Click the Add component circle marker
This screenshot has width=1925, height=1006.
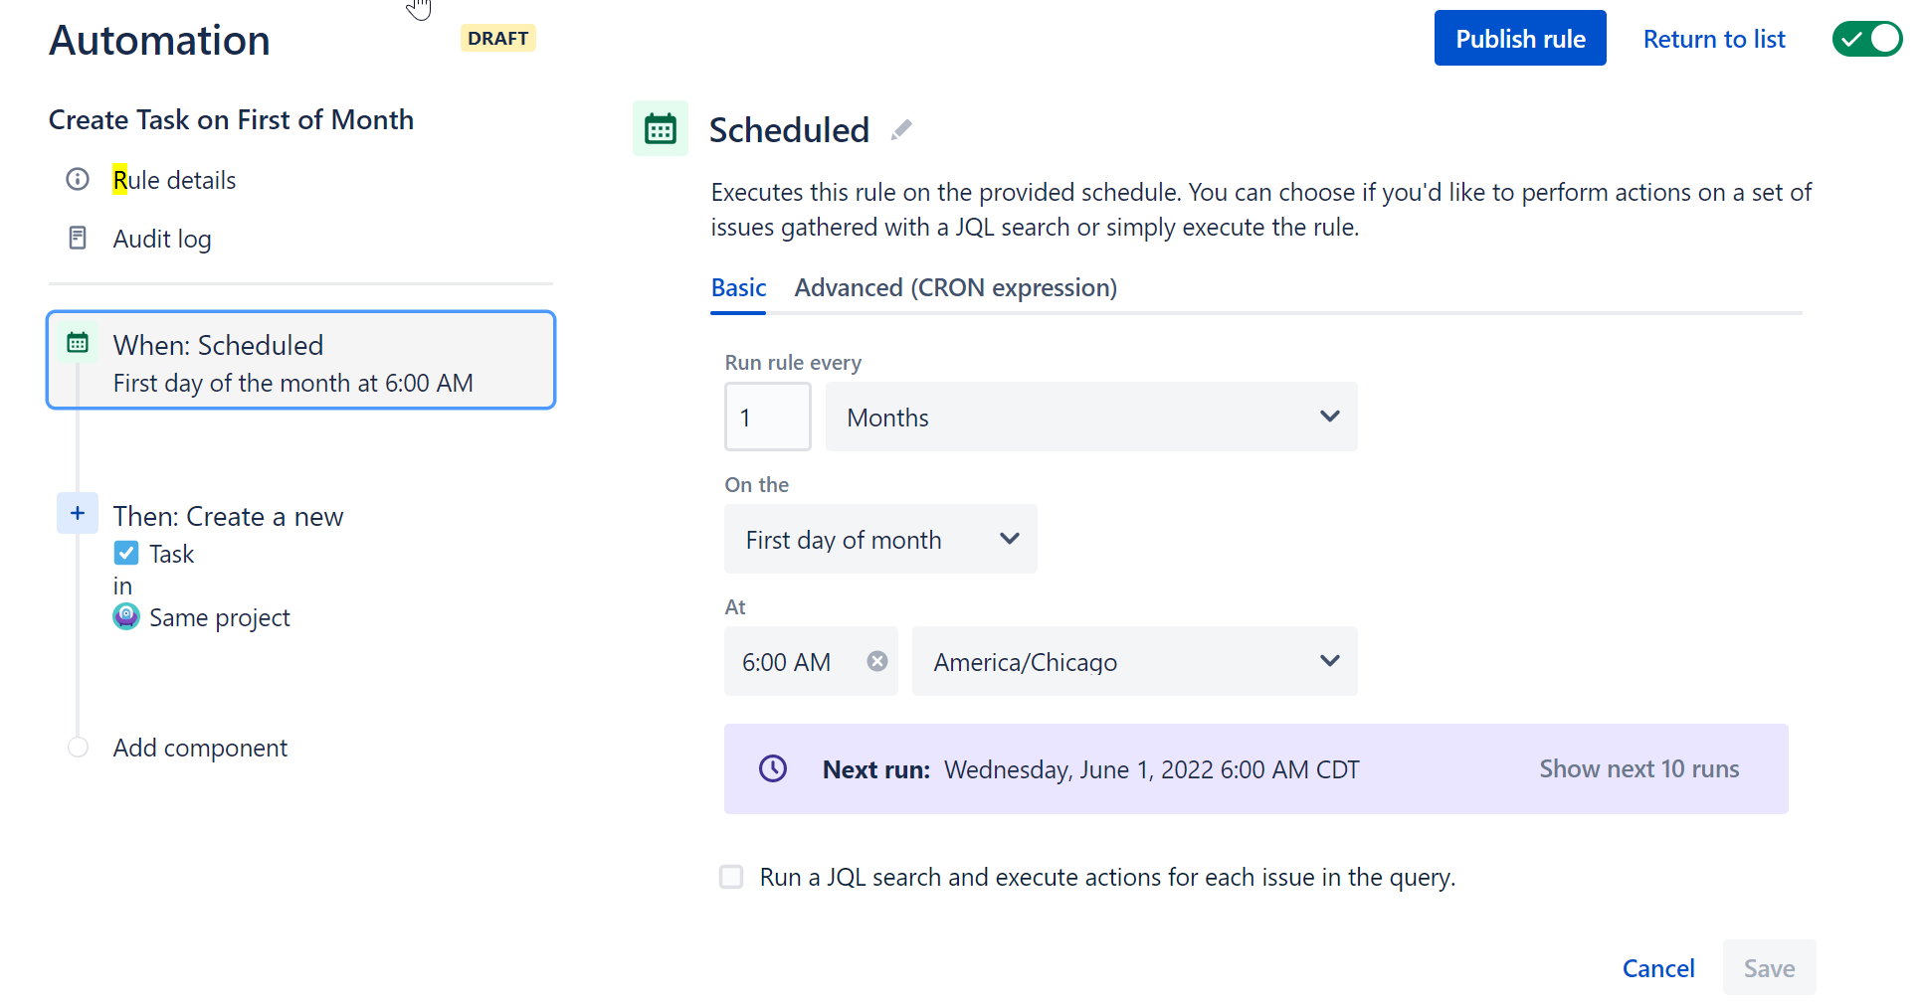point(78,748)
